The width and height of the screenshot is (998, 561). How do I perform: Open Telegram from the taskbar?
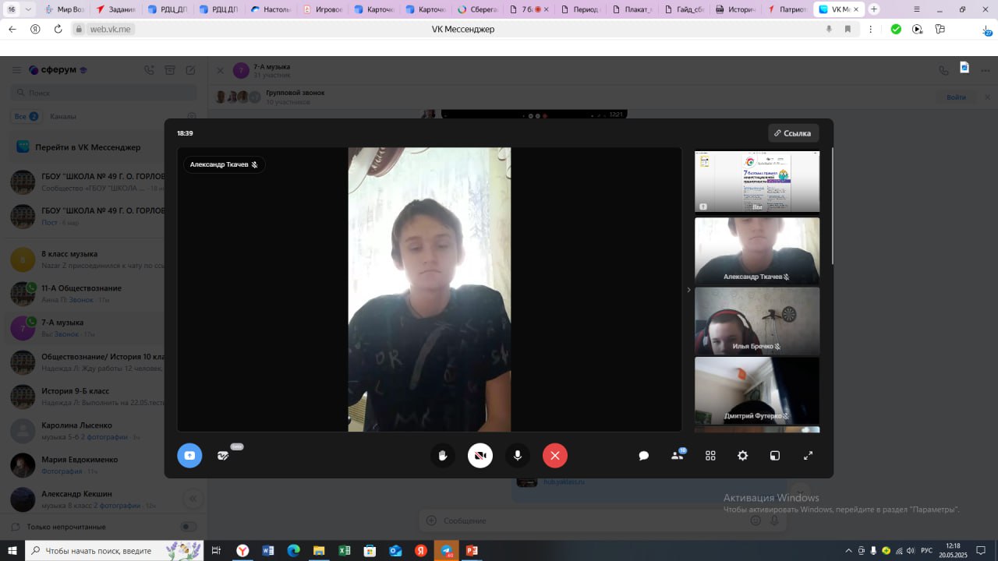[446, 550]
